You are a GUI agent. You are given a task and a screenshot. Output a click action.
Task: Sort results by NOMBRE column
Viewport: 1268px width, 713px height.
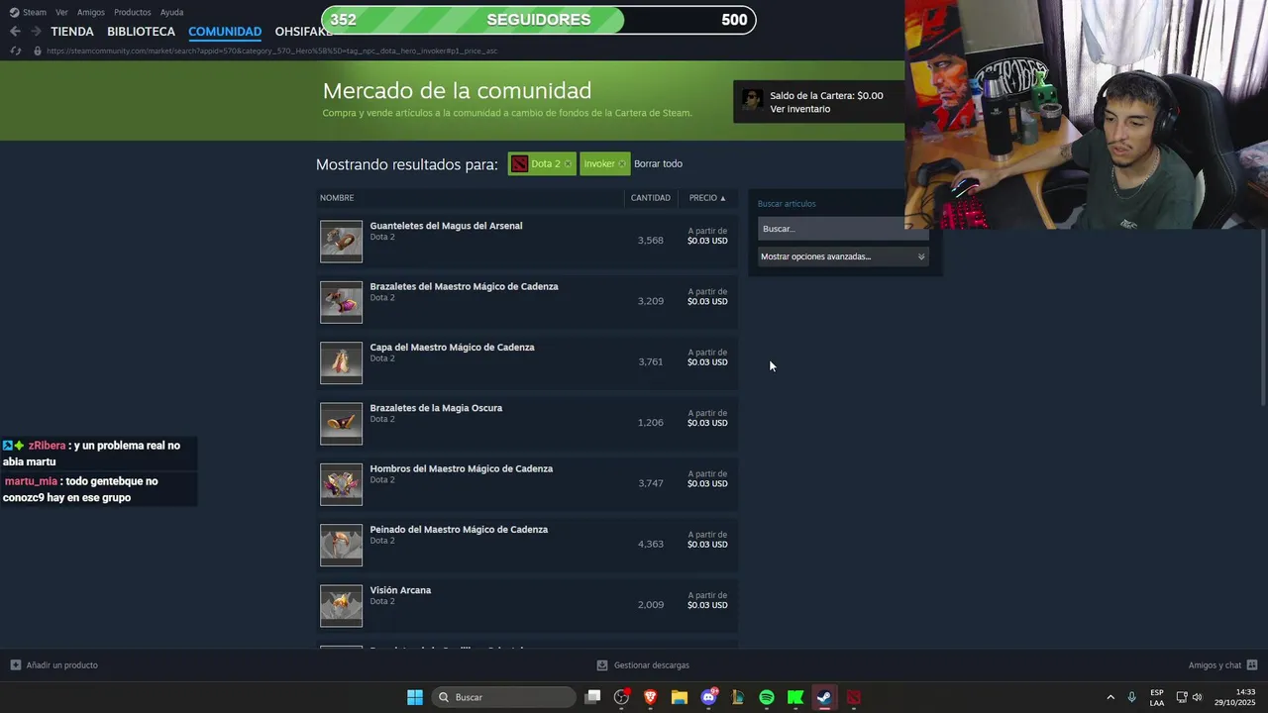click(337, 198)
